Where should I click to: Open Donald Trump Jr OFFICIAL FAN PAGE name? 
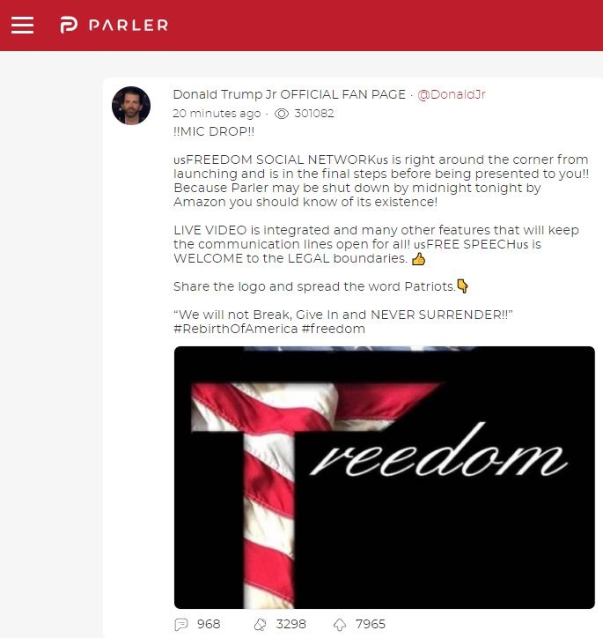click(290, 94)
